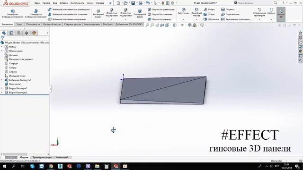The image size is (303, 170).
Task: Pin the menu bar with pushpin
Action: (110, 3)
